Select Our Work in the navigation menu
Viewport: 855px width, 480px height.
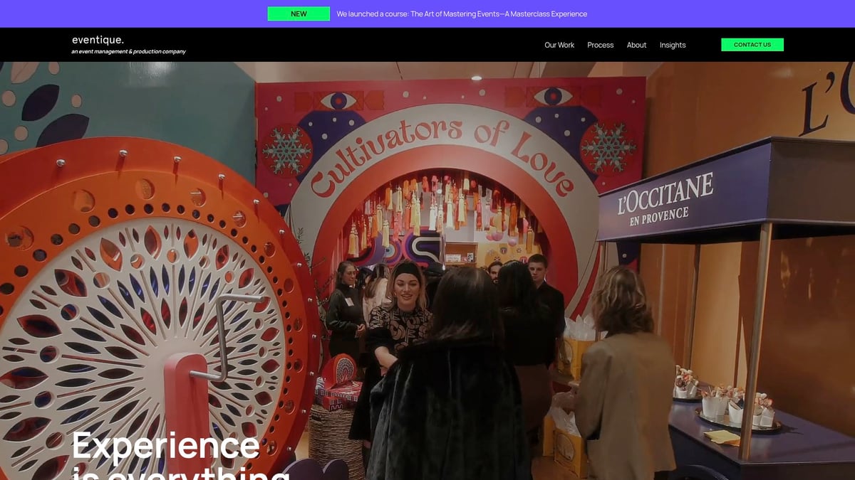[559, 45]
